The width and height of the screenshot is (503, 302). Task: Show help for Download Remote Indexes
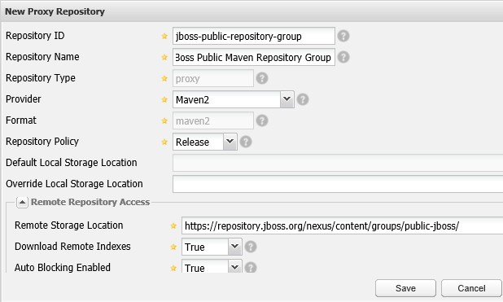251,247
